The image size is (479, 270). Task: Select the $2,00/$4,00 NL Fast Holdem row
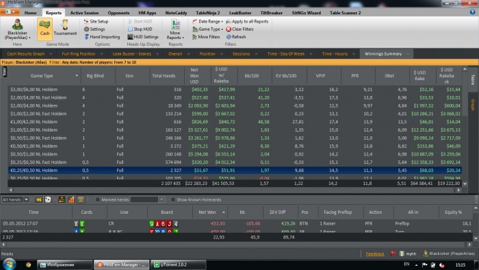coord(235,97)
